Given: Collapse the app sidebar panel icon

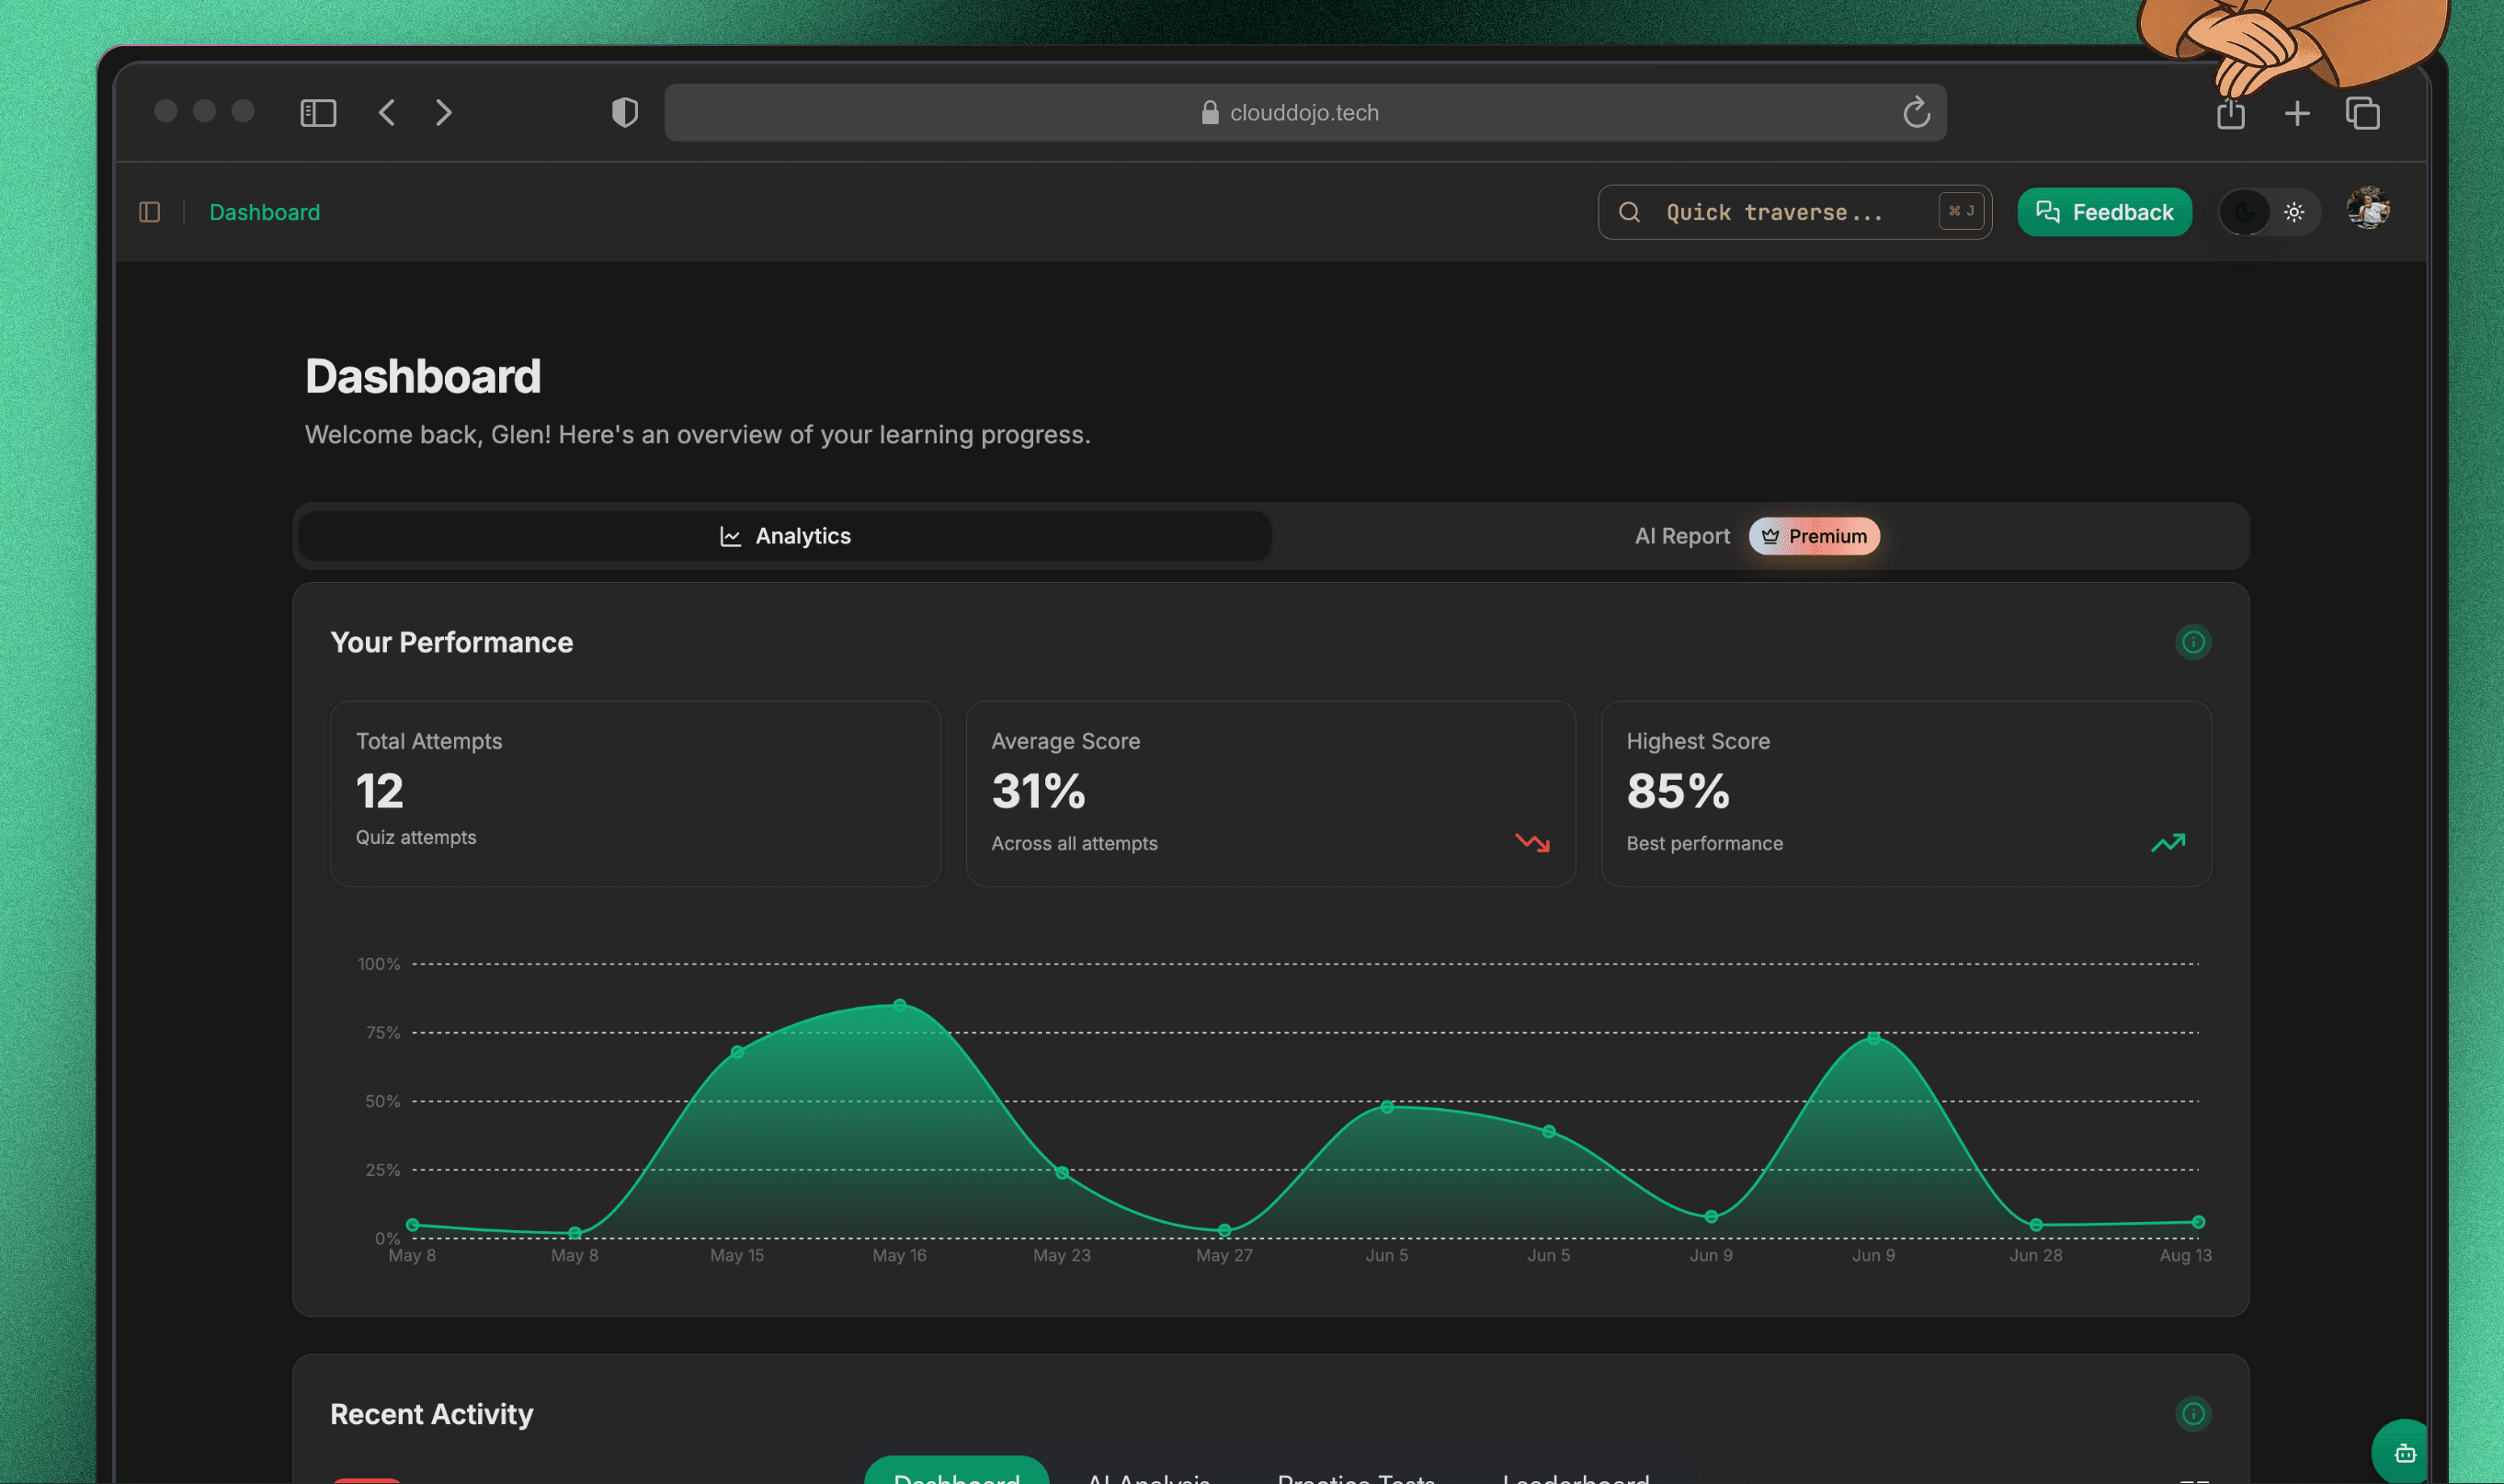Looking at the screenshot, I should 150,212.
